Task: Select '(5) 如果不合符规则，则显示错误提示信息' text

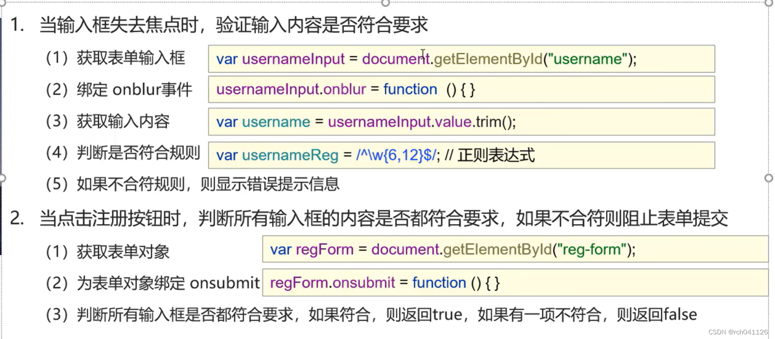Action: tap(192, 184)
